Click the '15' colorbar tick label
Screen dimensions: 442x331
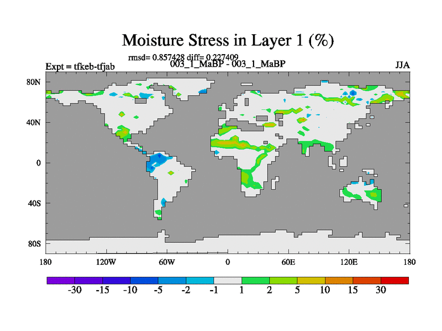click(x=353, y=290)
